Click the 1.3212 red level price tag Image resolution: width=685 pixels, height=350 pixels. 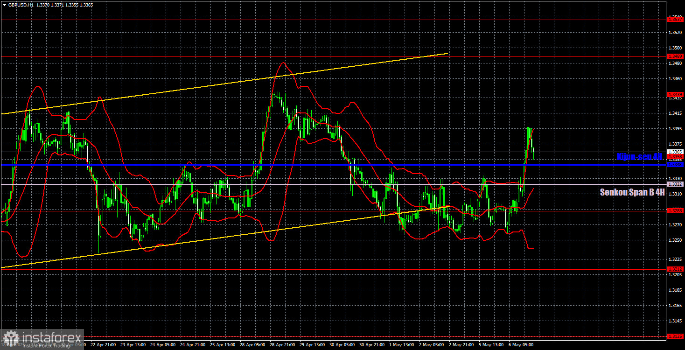675,269
